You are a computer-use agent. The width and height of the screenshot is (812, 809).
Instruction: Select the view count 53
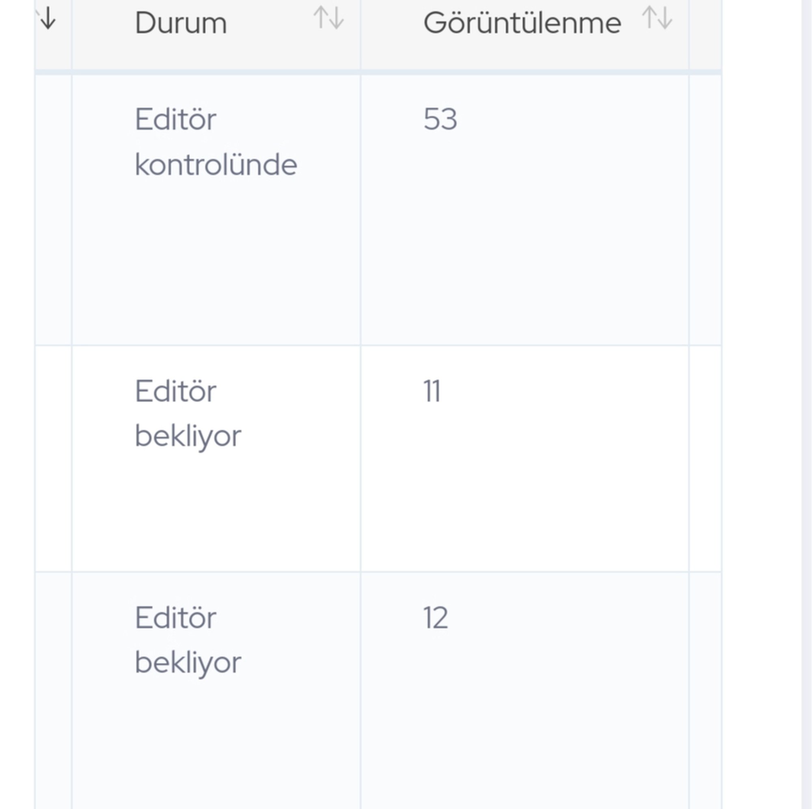pos(440,119)
